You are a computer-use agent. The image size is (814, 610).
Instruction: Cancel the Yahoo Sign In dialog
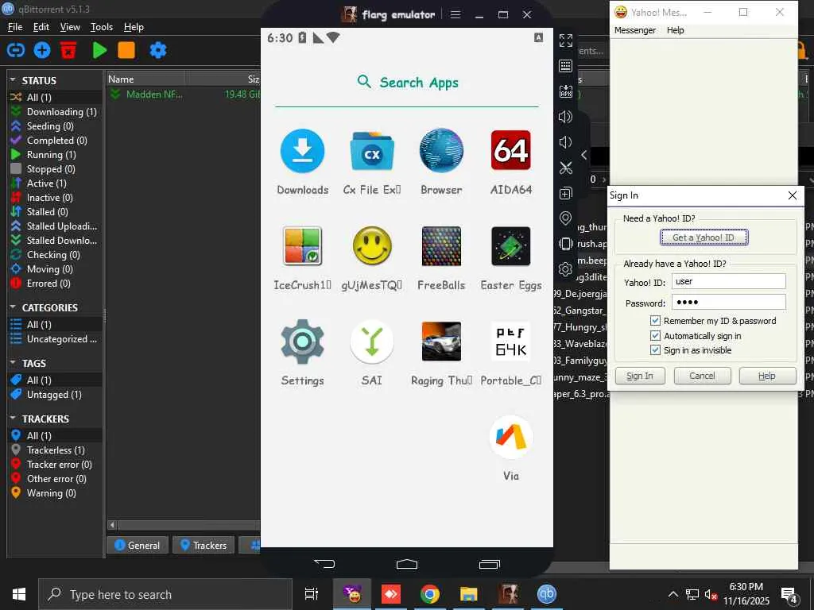[702, 376]
